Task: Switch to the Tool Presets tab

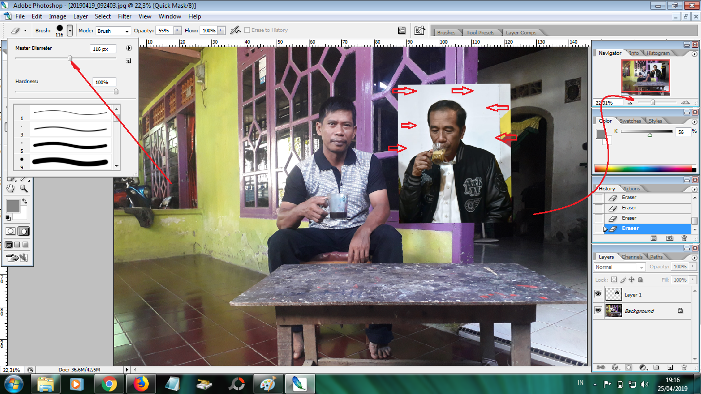Action: pyautogui.click(x=480, y=32)
